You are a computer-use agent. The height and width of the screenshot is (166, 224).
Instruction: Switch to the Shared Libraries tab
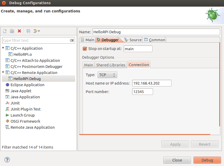click(x=111, y=65)
